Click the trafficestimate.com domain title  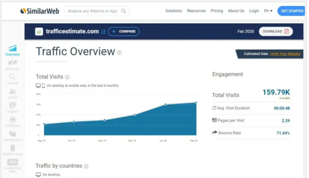click(x=73, y=31)
